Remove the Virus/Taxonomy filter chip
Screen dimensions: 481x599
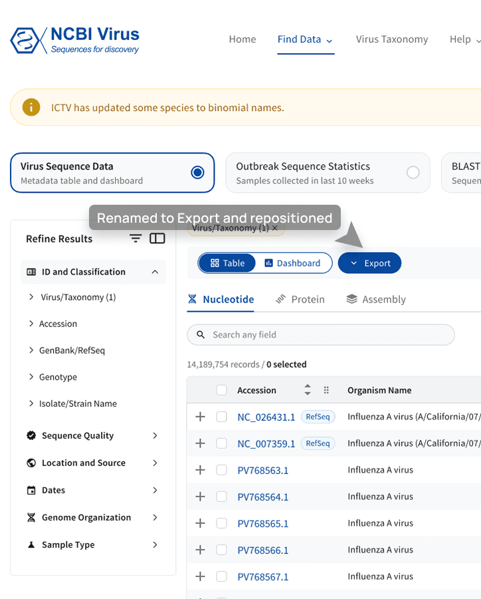point(275,228)
